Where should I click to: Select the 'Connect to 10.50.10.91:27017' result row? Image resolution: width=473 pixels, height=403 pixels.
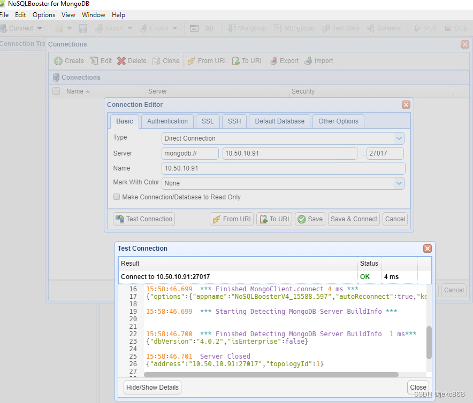point(275,277)
